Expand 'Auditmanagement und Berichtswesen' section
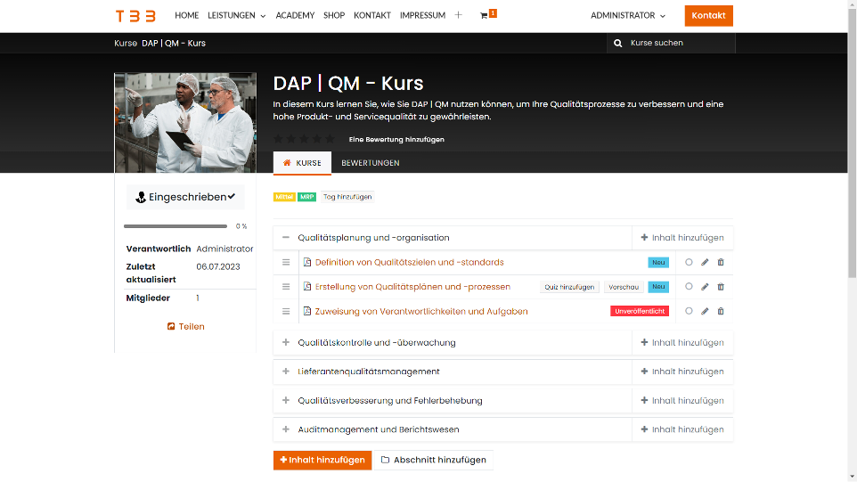This screenshot has height=482, width=857. [286, 429]
